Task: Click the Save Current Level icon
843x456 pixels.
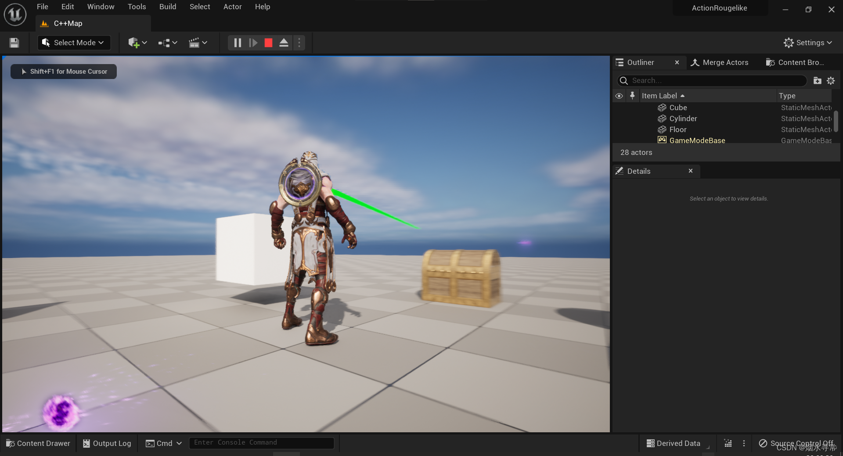Action: click(x=14, y=43)
